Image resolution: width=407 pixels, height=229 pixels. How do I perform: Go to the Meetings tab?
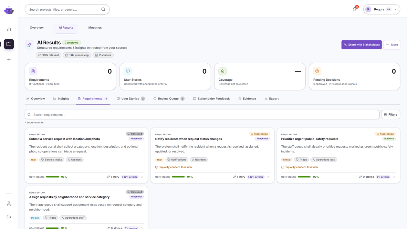95,28
